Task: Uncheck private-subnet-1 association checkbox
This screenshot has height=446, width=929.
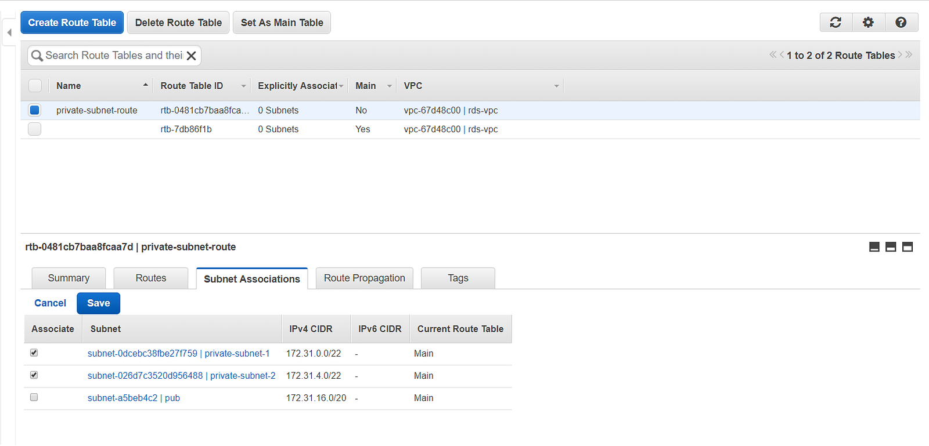Action: pos(34,353)
